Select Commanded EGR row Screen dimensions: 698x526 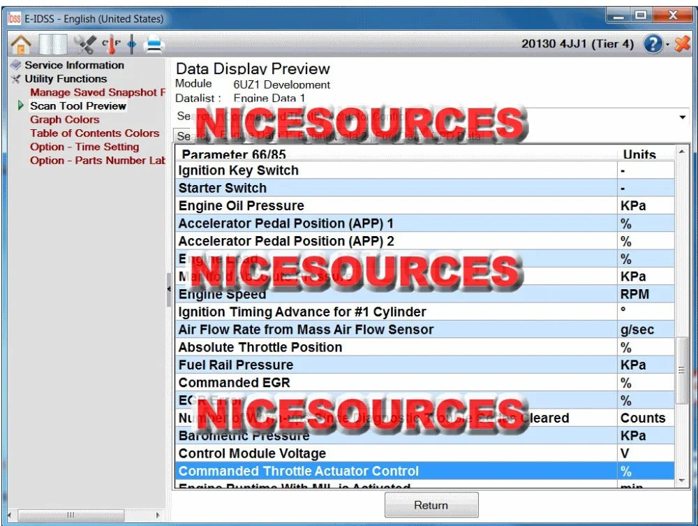(x=425, y=383)
